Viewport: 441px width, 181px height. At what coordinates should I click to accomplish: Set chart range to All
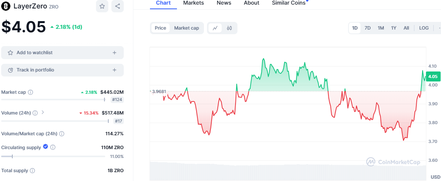click(x=406, y=28)
